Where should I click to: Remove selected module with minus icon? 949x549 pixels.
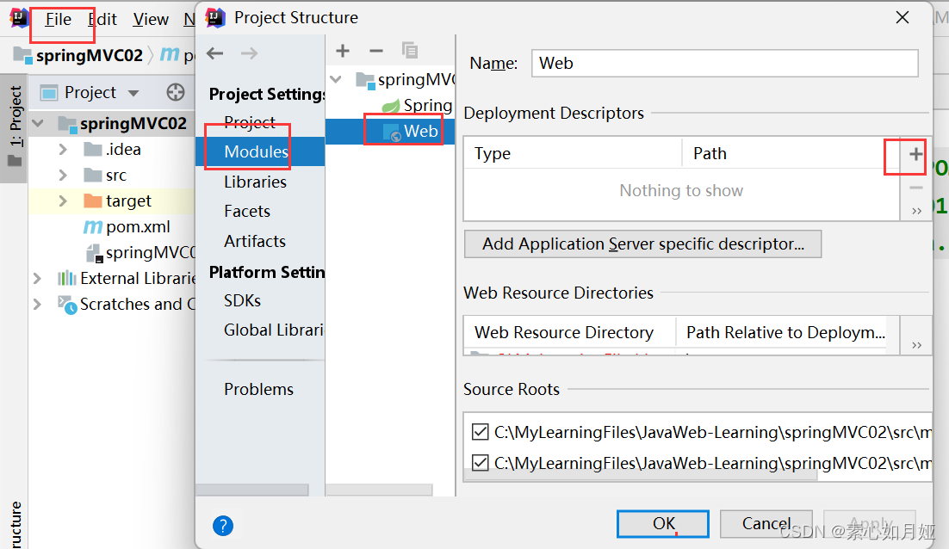click(x=375, y=51)
